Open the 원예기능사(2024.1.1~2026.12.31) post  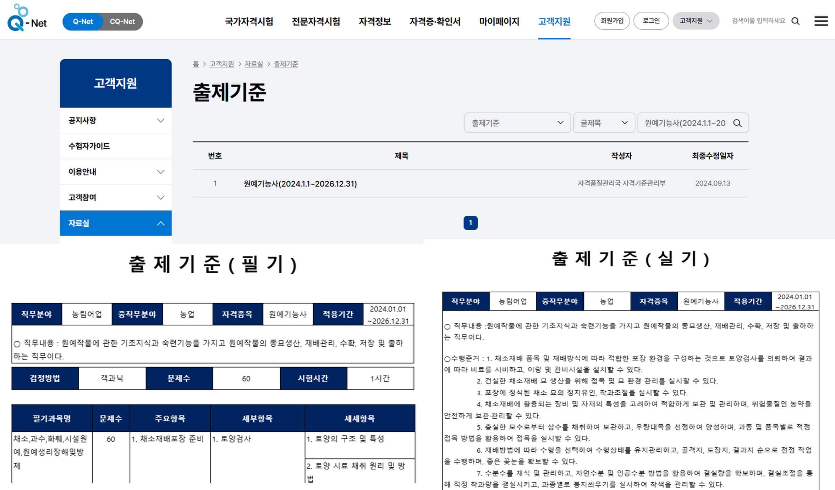click(x=300, y=184)
